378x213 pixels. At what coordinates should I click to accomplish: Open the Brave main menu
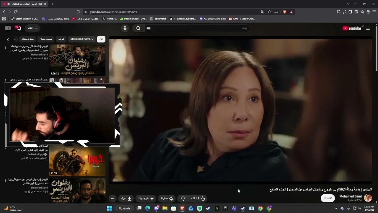(374, 12)
